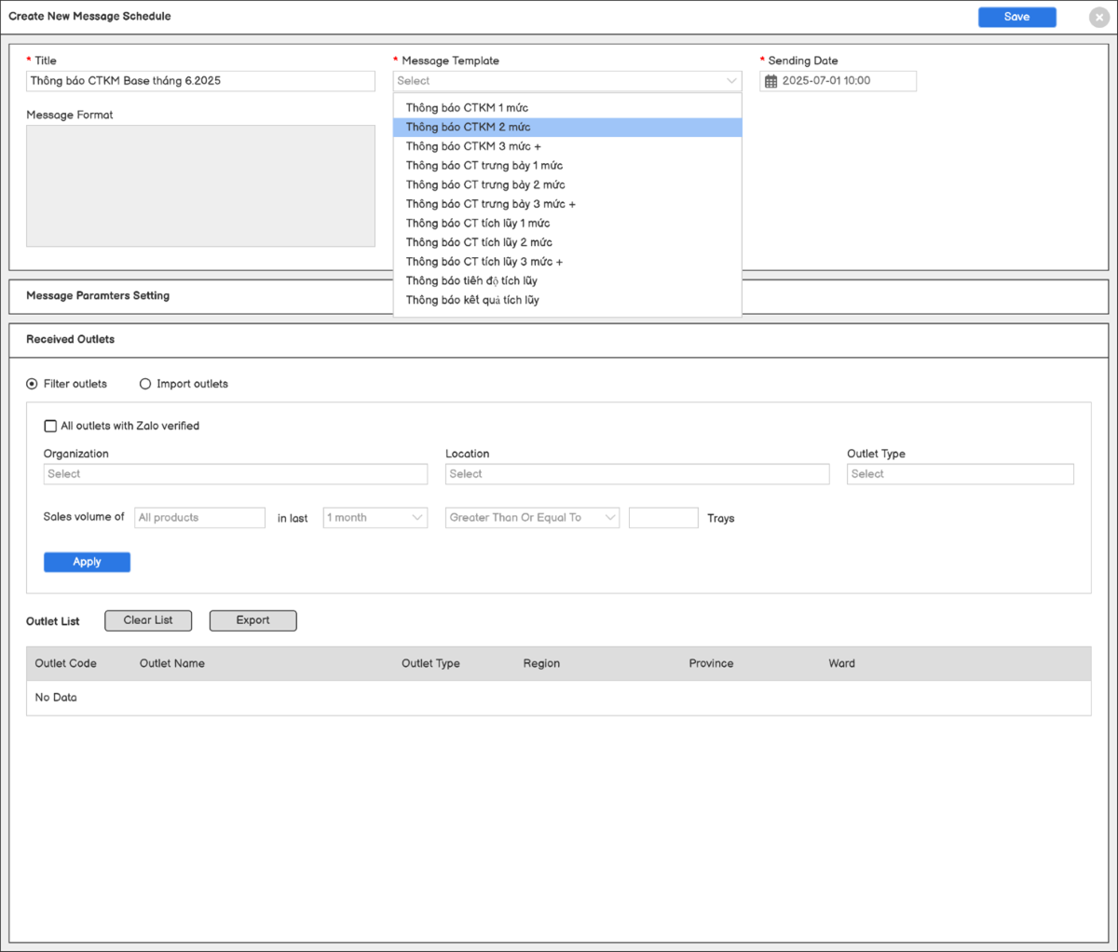Select the Import outlets radio option
The height and width of the screenshot is (952, 1118).
(145, 384)
